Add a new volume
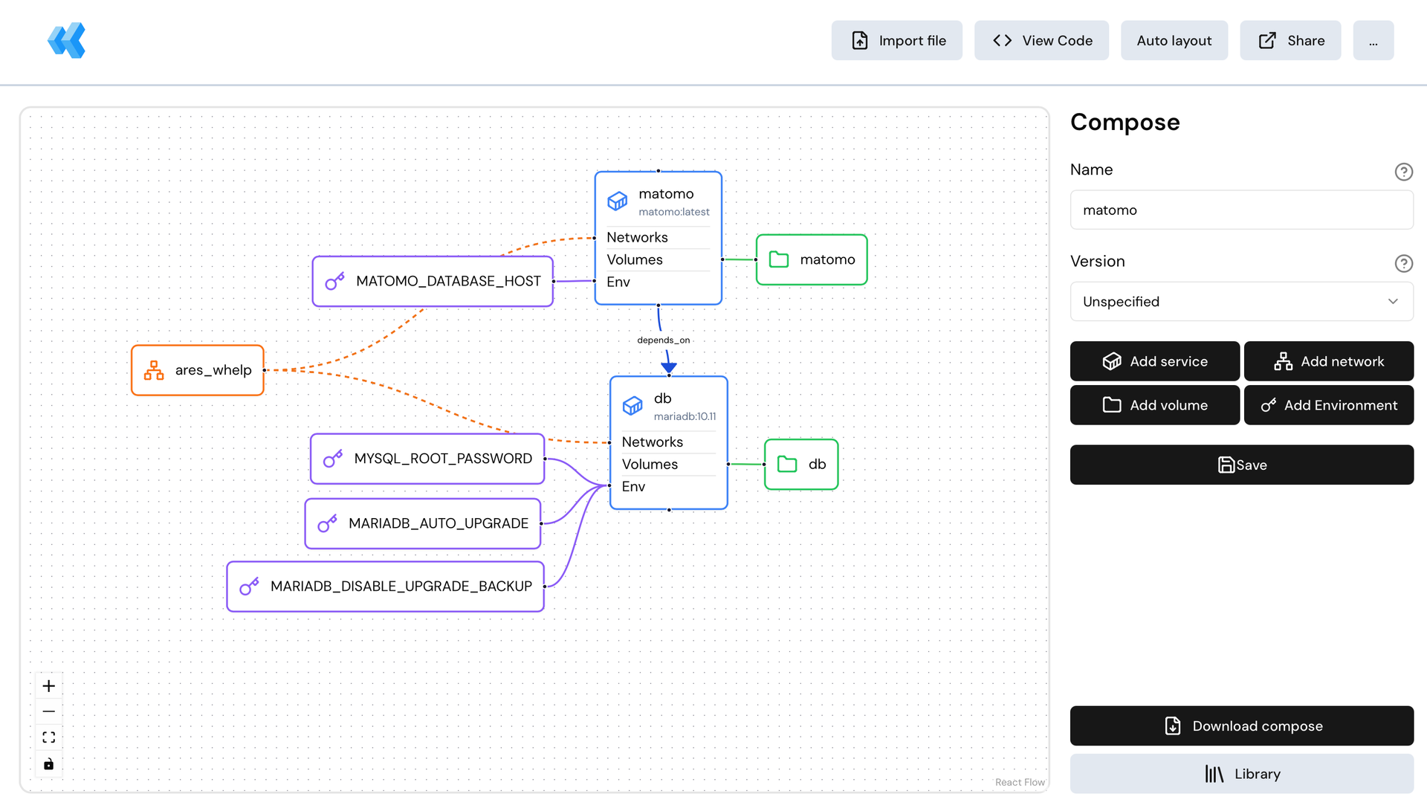This screenshot has width=1427, height=808. [x=1155, y=405]
